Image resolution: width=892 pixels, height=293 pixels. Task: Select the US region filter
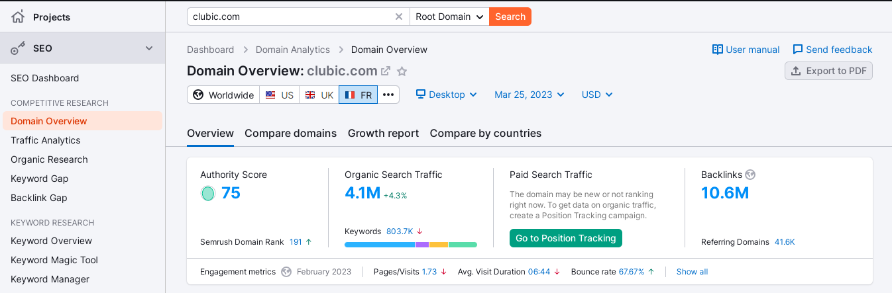(279, 95)
